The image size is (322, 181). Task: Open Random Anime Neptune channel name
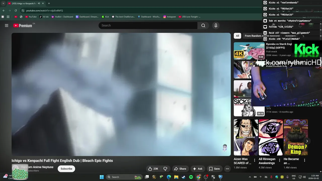(x=37, y=167)
